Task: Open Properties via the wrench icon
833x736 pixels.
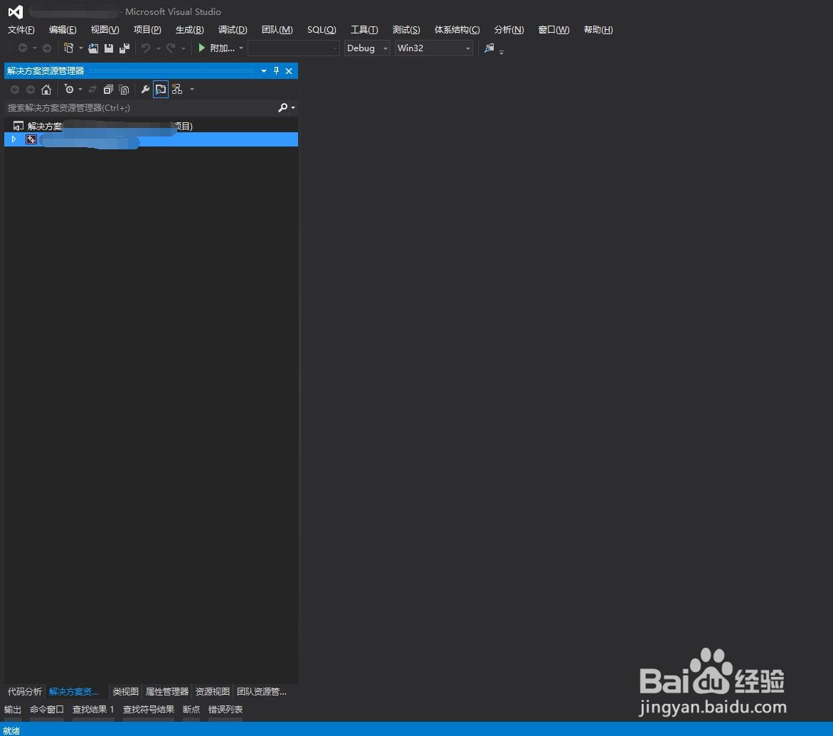Action: [145, 89]
